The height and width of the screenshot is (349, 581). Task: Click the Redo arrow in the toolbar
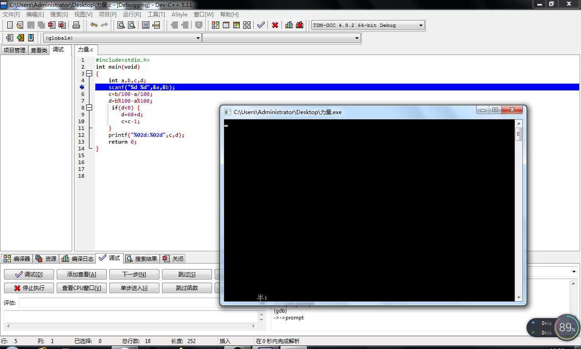104,25
